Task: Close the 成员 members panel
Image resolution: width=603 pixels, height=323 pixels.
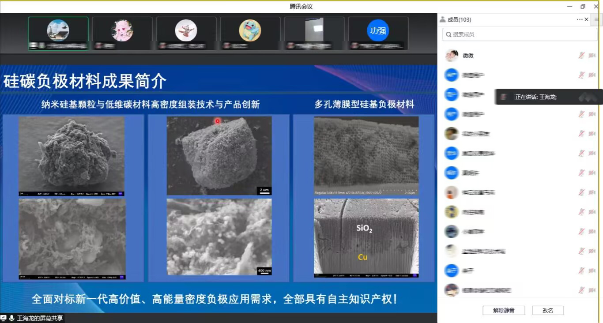Action: 587,19
